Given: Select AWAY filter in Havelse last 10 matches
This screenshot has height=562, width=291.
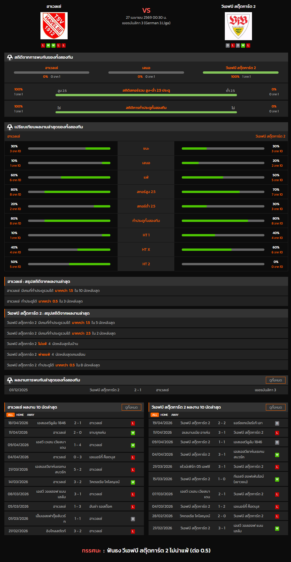Looking at the screenshot, I should [x=31, y=415].
